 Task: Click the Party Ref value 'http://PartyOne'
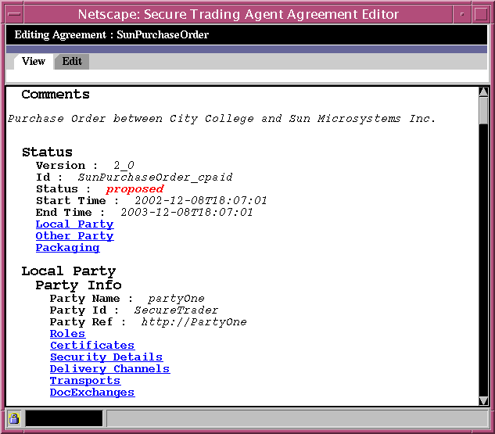coord(194,322)
